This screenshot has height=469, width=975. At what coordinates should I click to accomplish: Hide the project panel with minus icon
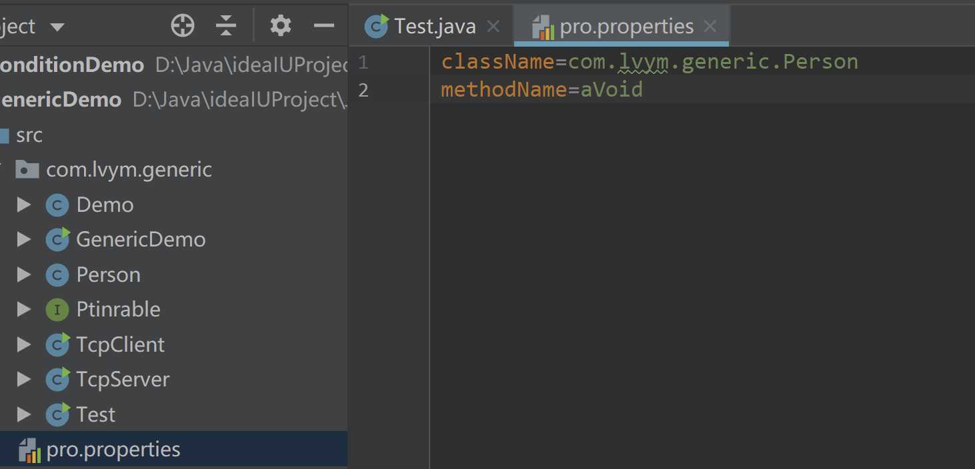tap(324, 26)
